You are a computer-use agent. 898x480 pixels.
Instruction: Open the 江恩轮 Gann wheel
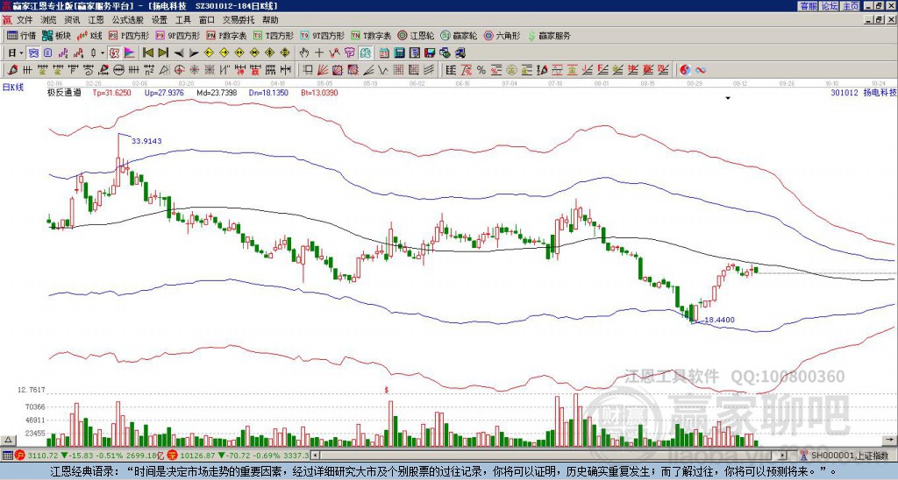pos(416,35)
